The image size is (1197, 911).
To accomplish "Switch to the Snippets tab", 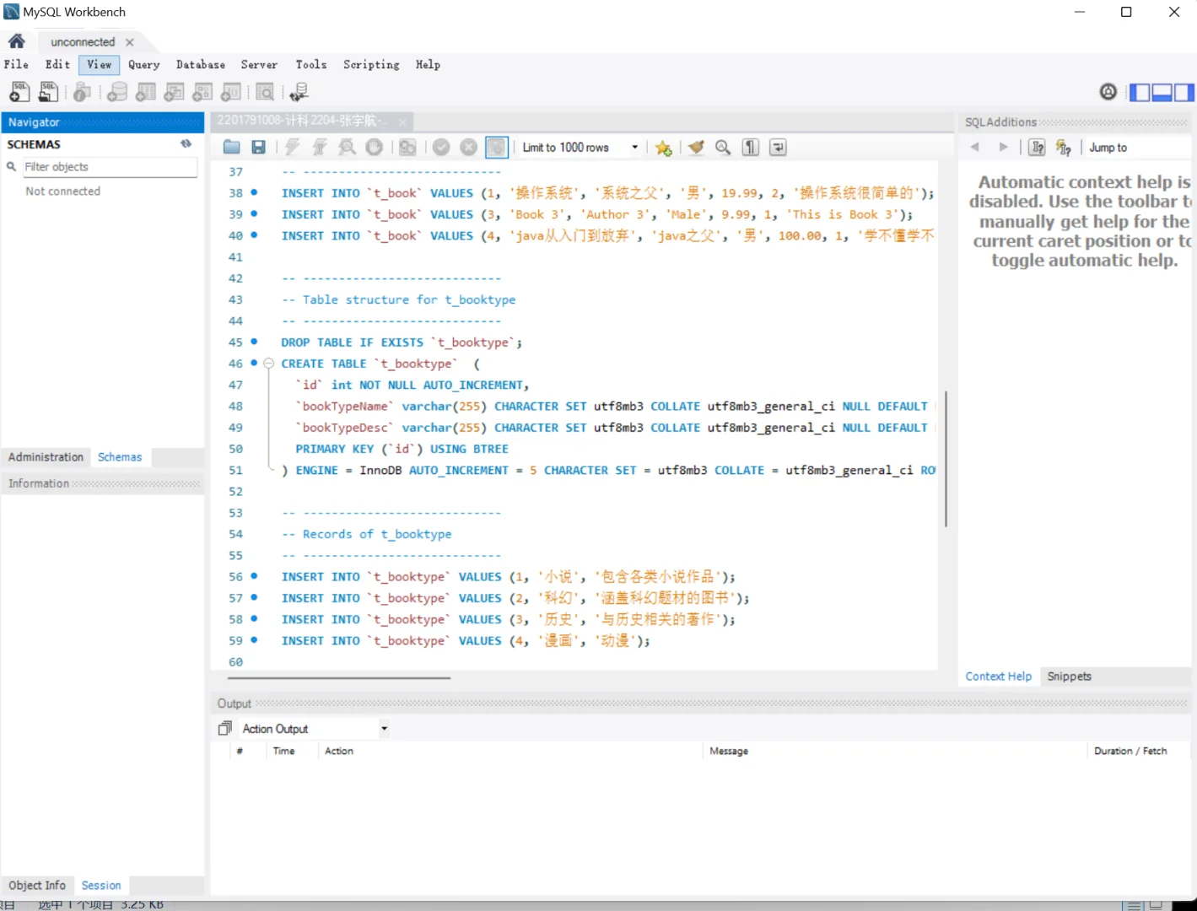I will [1069, 677].
